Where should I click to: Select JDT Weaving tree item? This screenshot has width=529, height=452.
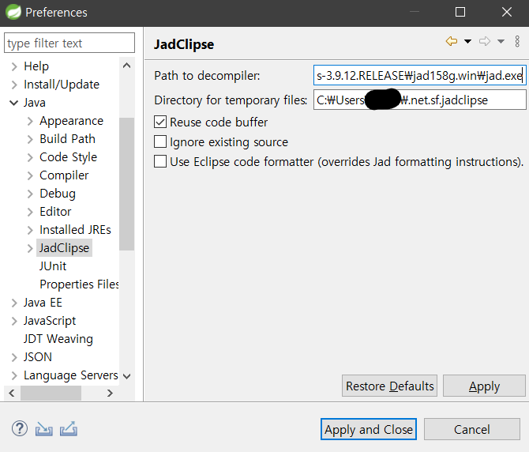point(58,339)
